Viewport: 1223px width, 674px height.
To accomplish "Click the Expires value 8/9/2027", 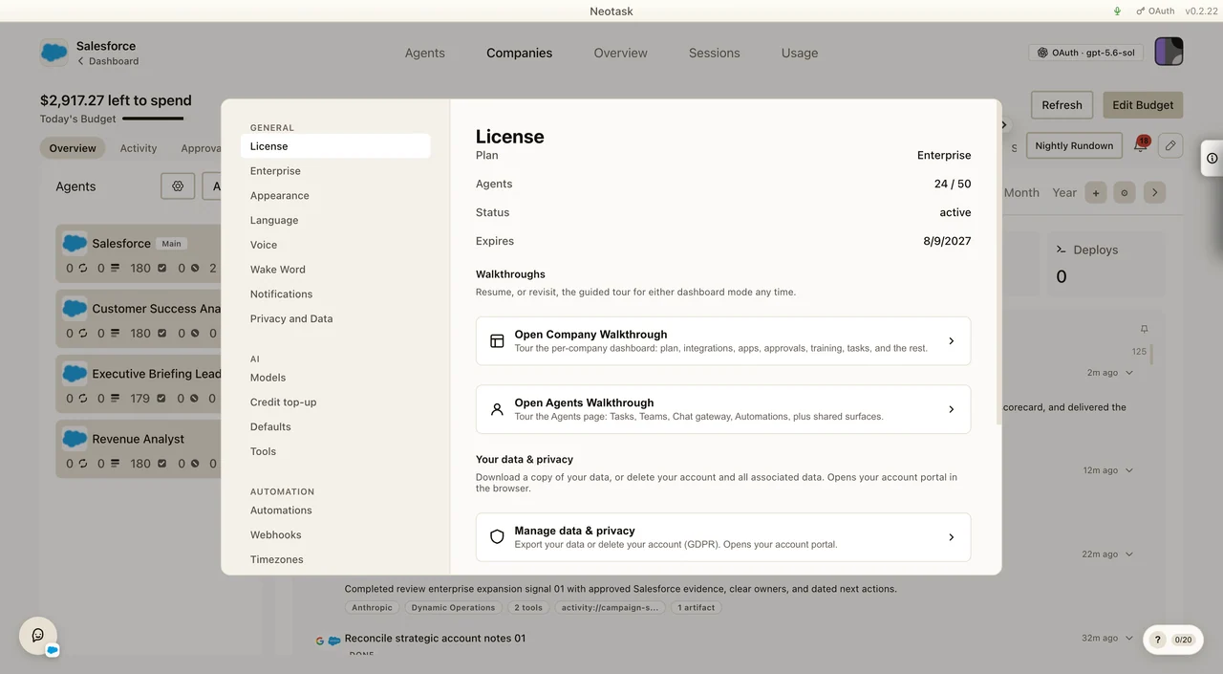I will (x=947, y=241).
